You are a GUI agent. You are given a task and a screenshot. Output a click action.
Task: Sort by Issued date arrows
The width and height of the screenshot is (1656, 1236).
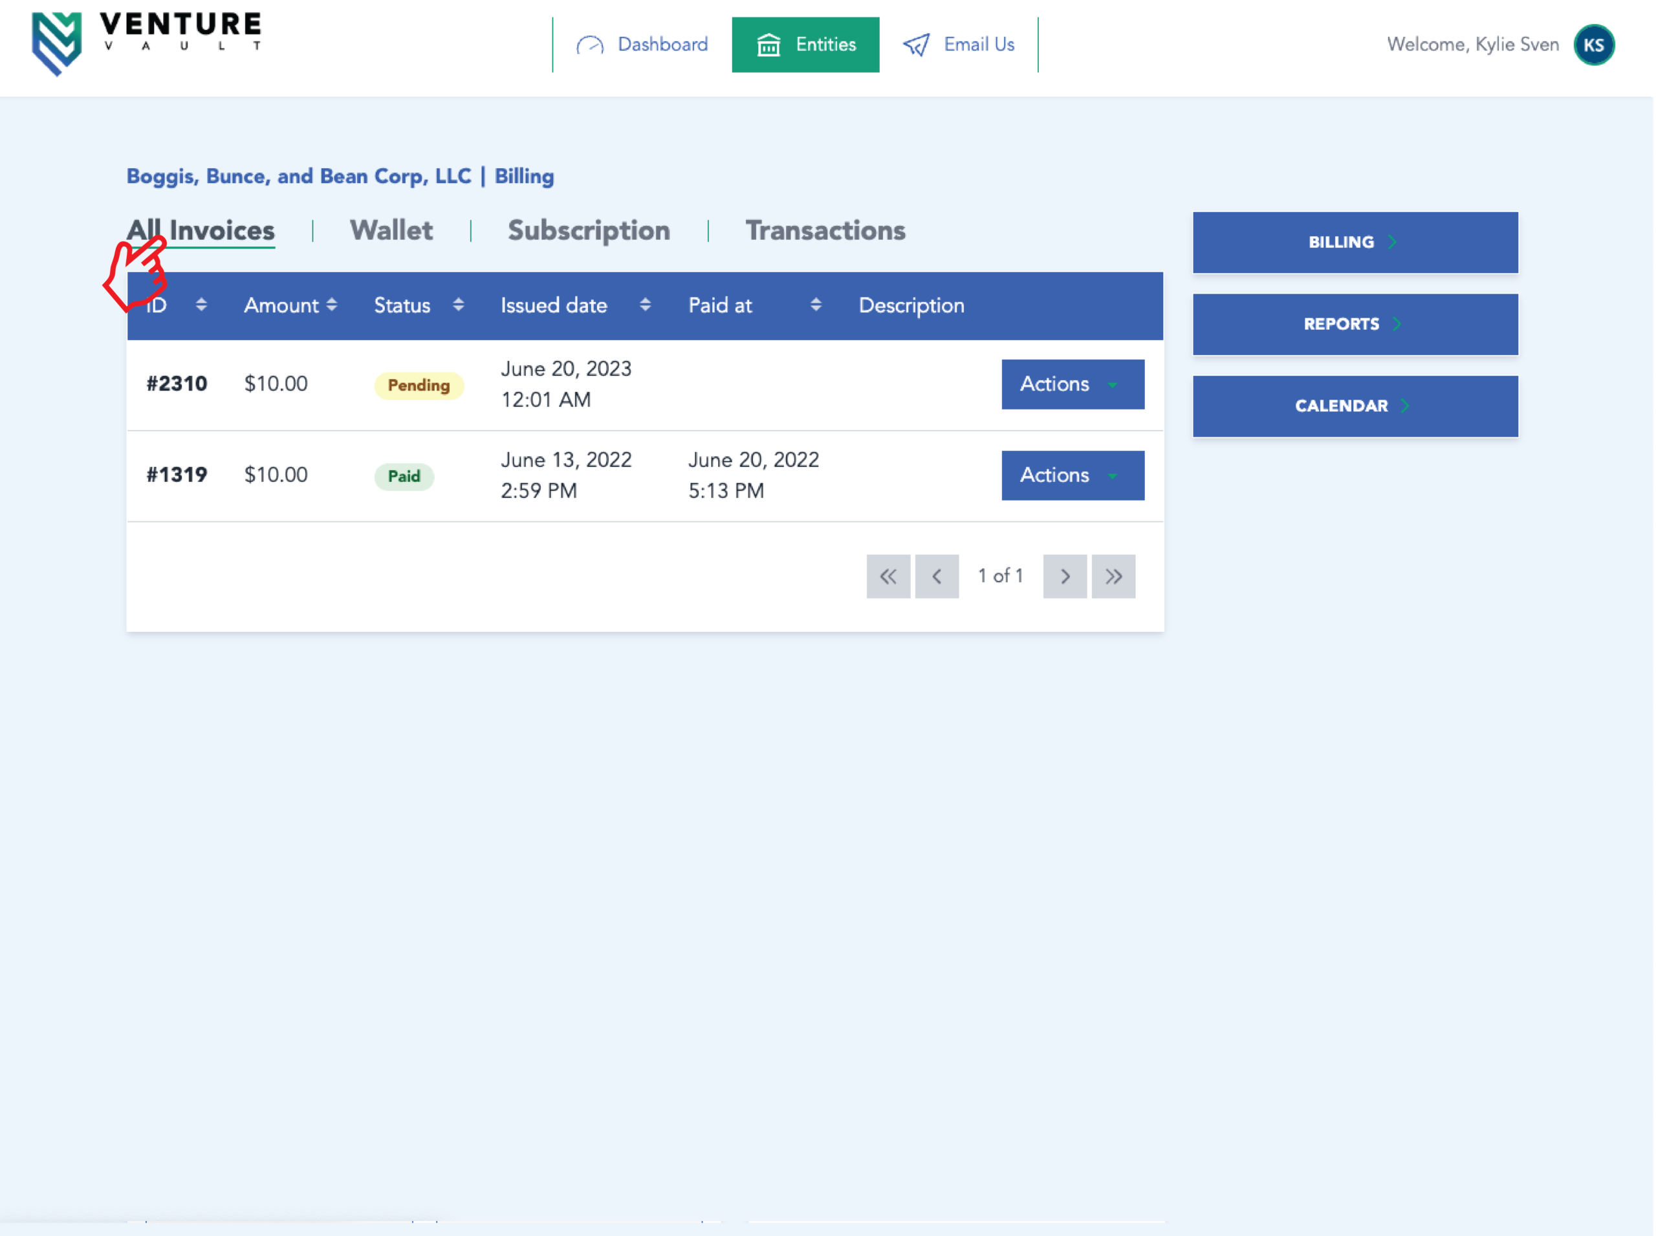pyautogui.click(x=645, y=305)
